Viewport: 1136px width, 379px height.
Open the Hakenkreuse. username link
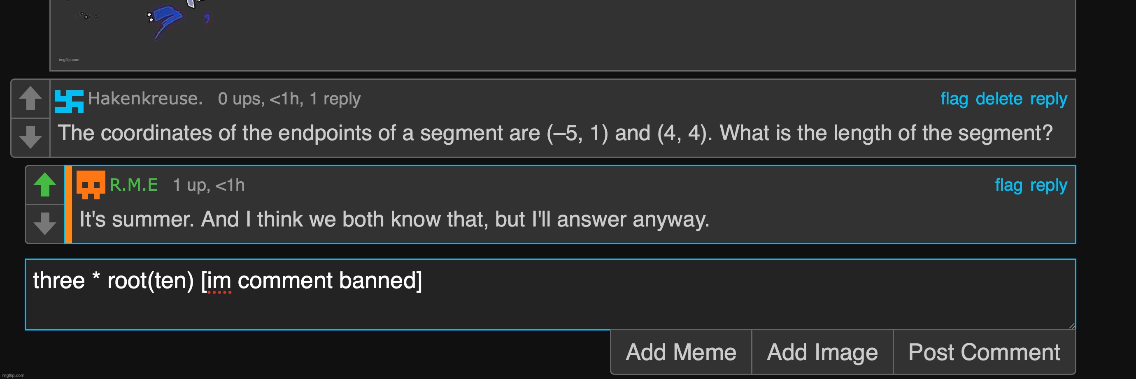tap(146, 99)
